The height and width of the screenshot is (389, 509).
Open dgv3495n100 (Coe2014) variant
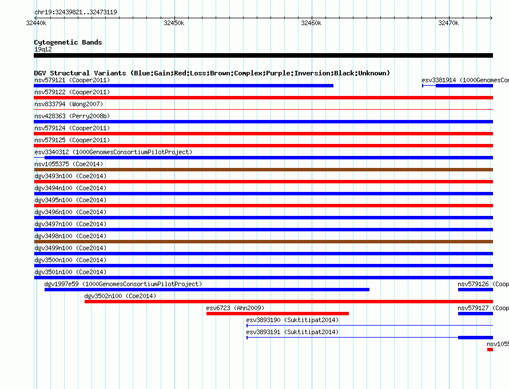pyautogui.click(x=70, y=200)
